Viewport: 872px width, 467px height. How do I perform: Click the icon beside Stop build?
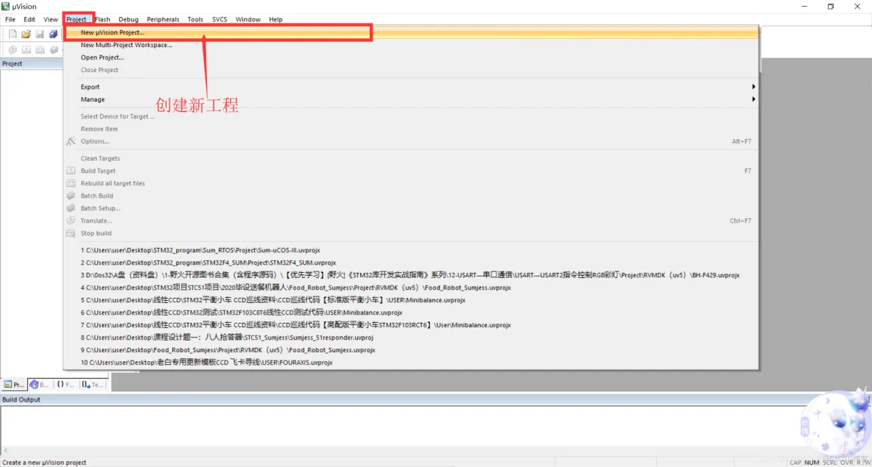click(x=71, y=233)
